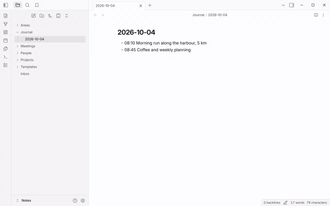Create a new canvas from ribbon
Screen dimensions: 330x206
6,32
